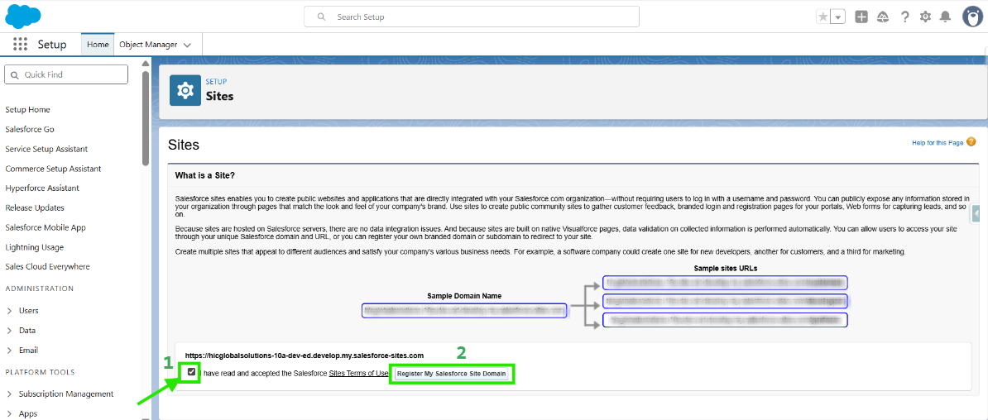Open the Object Manager tab

(148, 45)
